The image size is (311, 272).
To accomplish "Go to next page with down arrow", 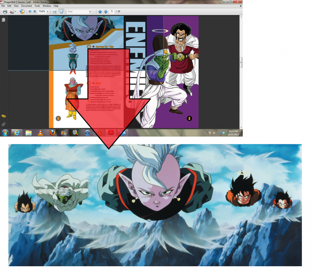I will tap(106, 12).
